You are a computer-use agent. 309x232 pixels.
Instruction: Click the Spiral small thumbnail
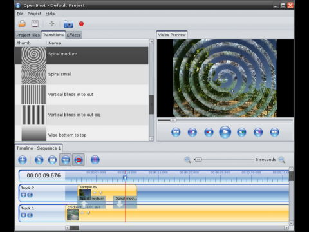pos(33,74)
